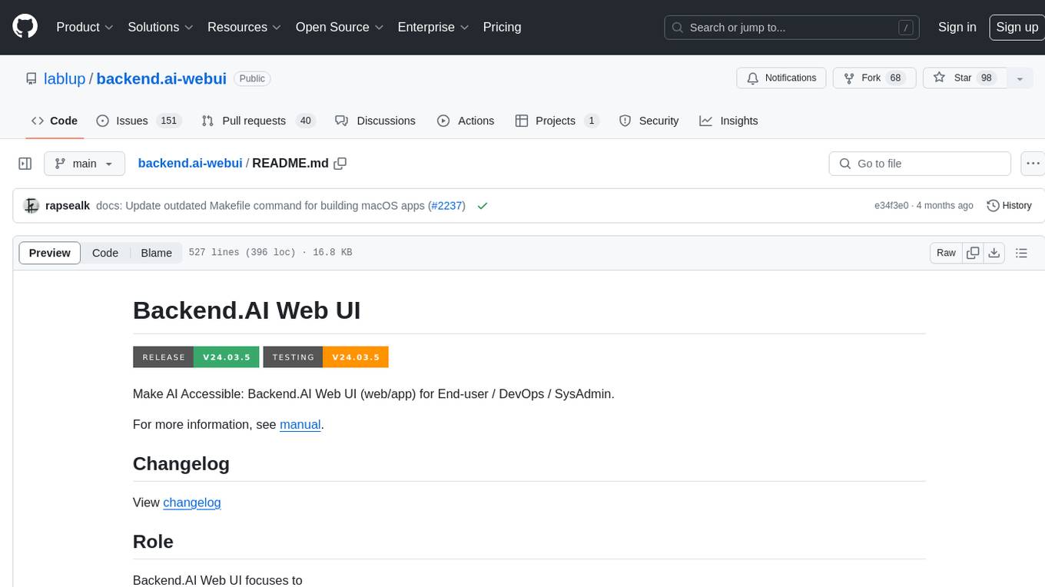Star the repository
Viewport: 1045px width, 587px height.
click(964, 78)
